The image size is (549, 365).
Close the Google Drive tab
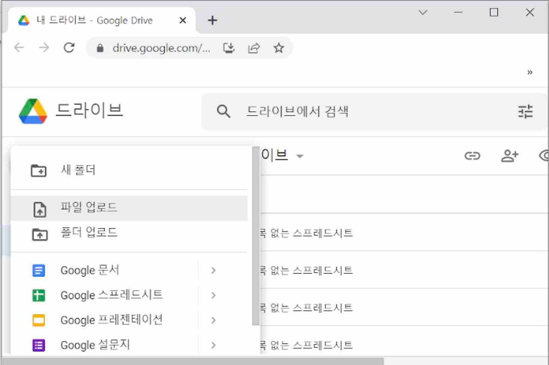pyautogui.click(x=183, y=20)
